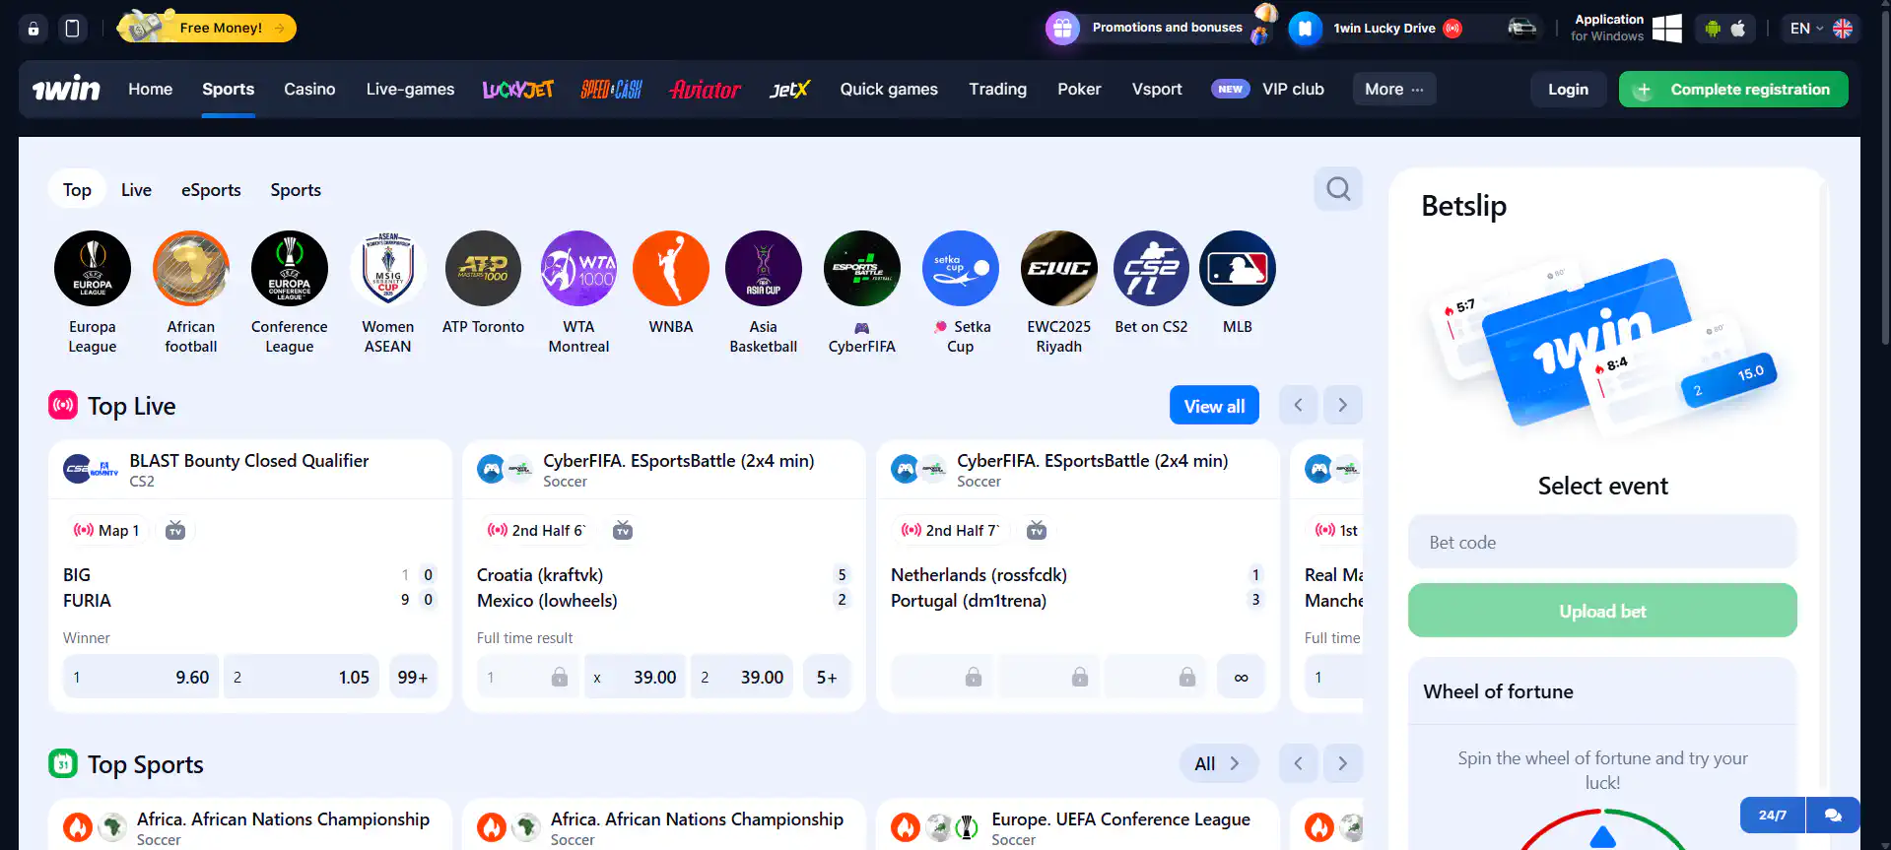Expand 99+ markets for BIG vs FURIA
Image resolution: width=1891 pixels, height=850 pixels.
point(413,677)
